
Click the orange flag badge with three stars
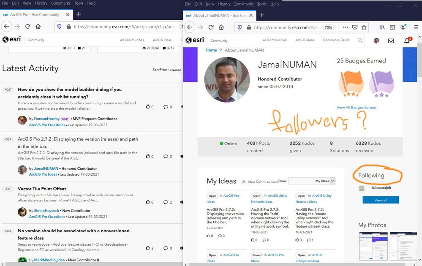pos(351,84)
